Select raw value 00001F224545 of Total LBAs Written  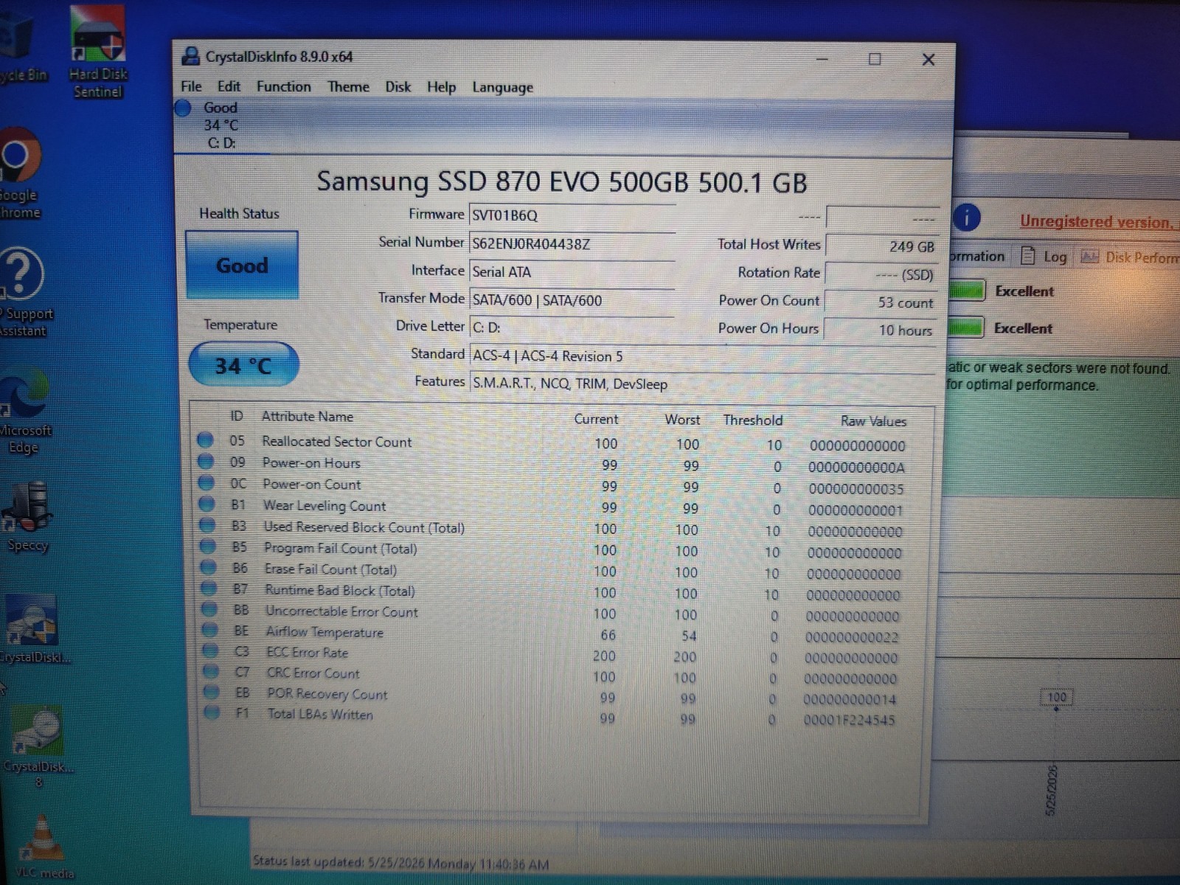point(850,720)
